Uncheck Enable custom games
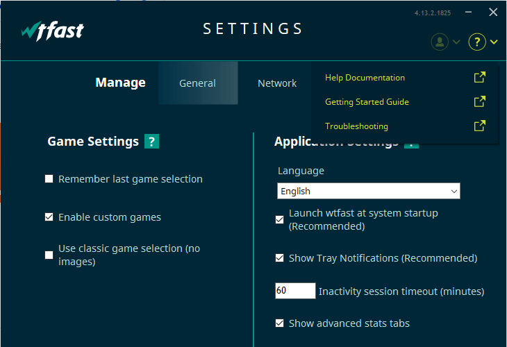The height and width of the screenshot is (347, 507). coord(49,217)
